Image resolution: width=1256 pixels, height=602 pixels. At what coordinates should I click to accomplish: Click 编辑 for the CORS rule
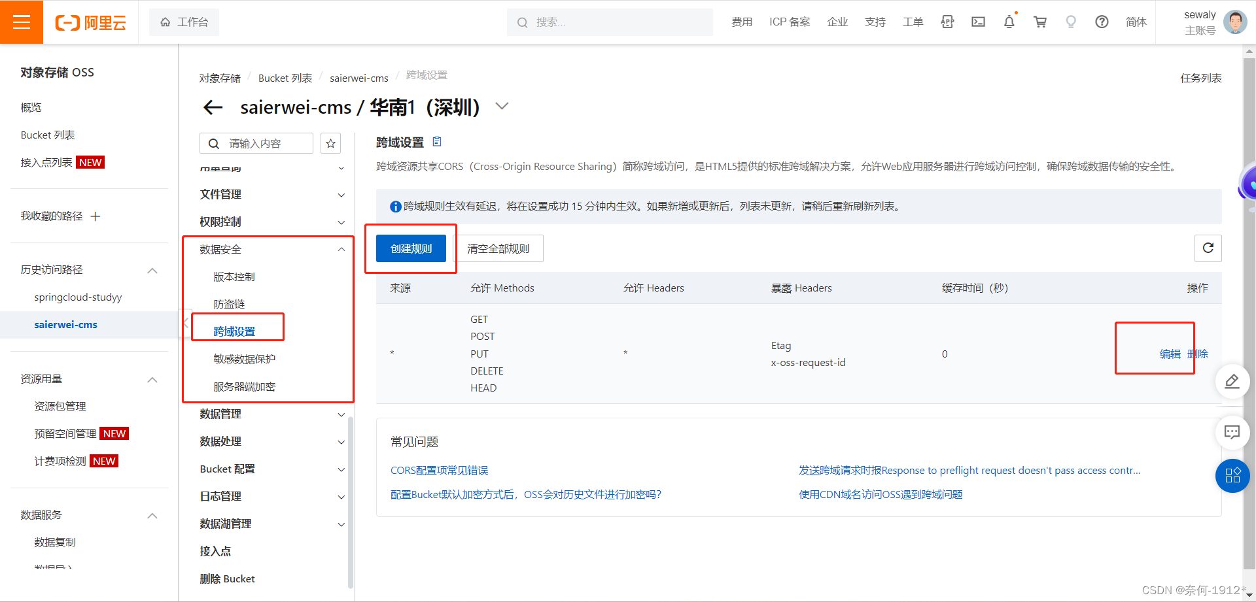coord(1170,354)
